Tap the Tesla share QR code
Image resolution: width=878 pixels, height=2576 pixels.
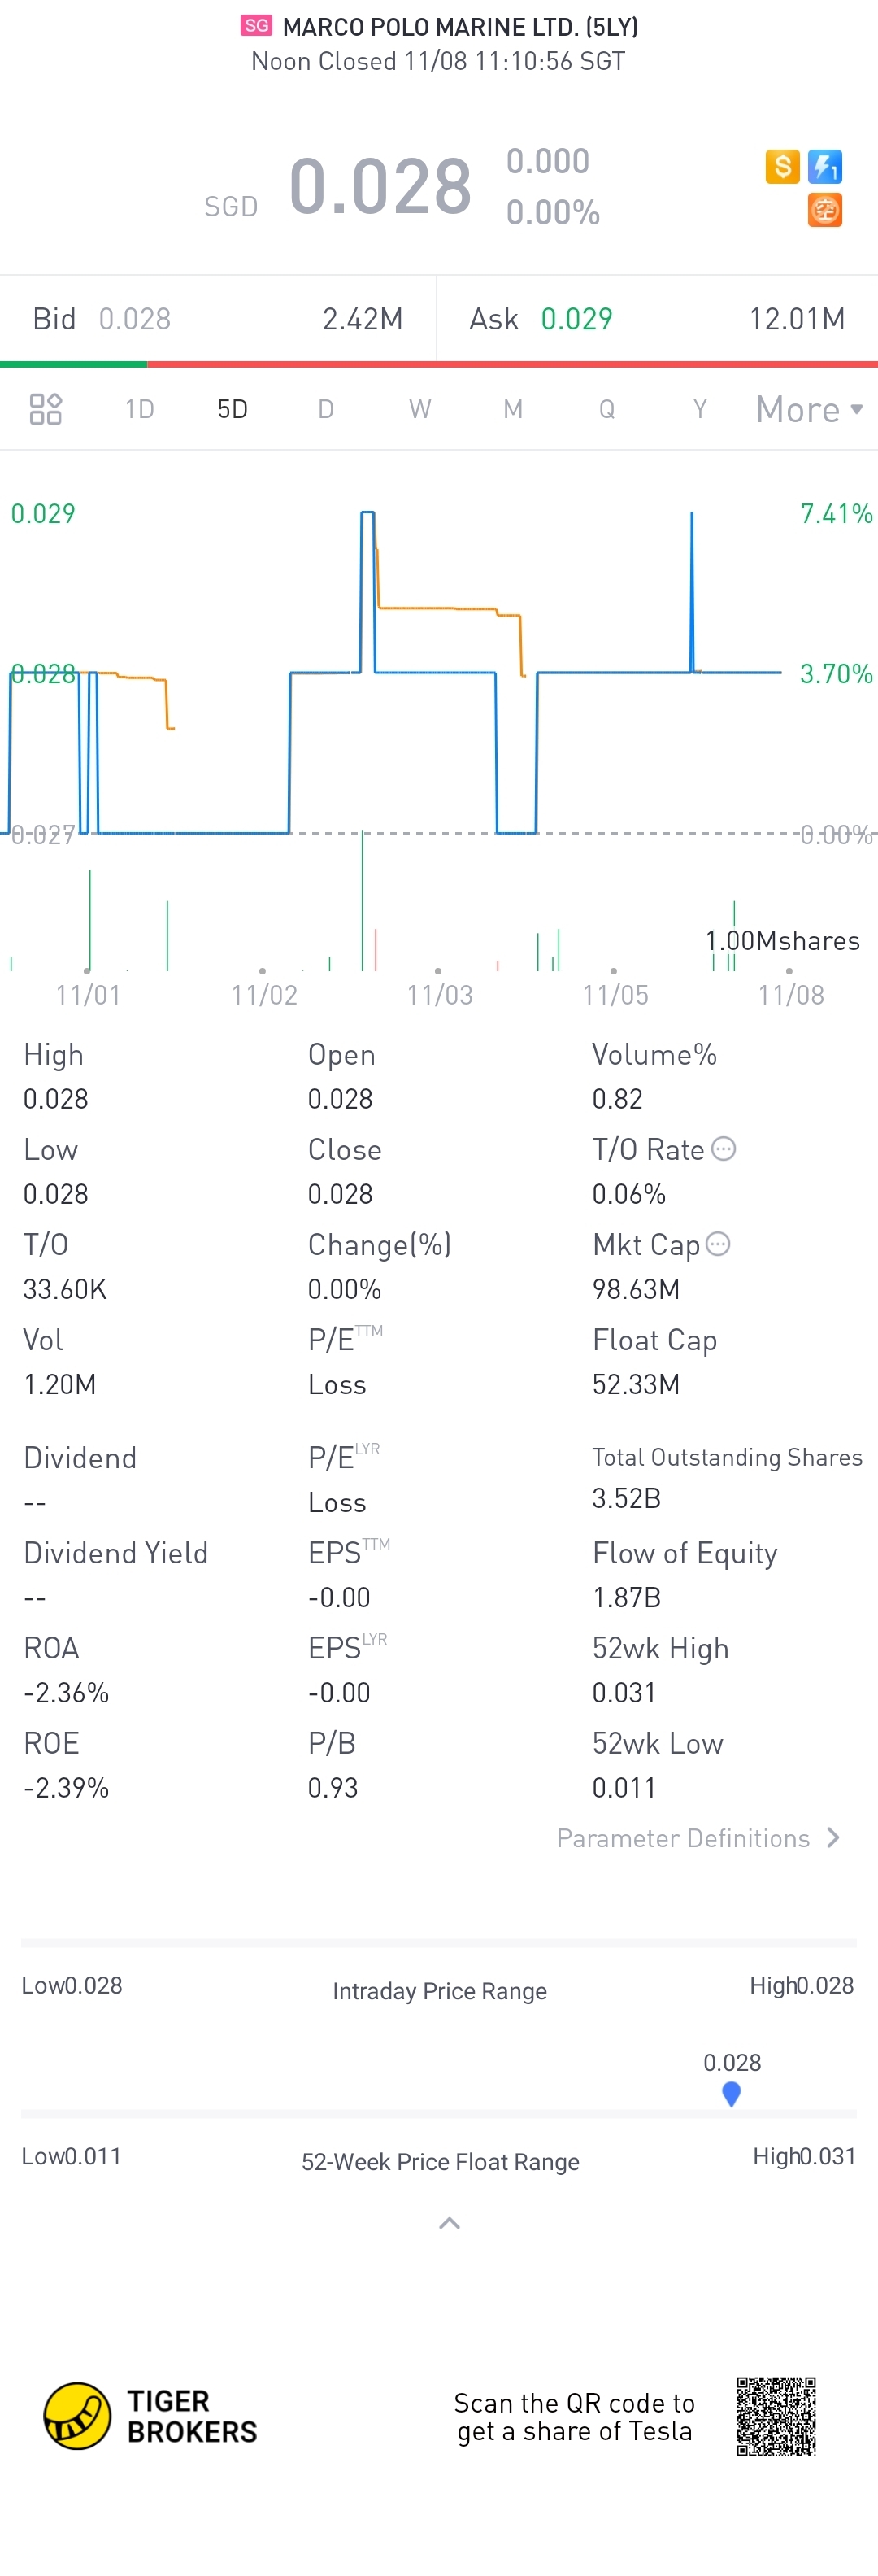776,2416
